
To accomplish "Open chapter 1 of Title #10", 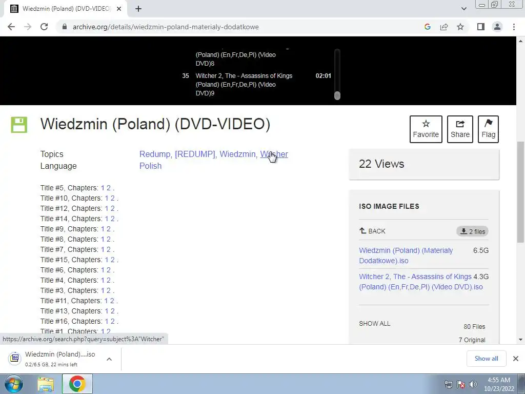I will tap(107, 198).
